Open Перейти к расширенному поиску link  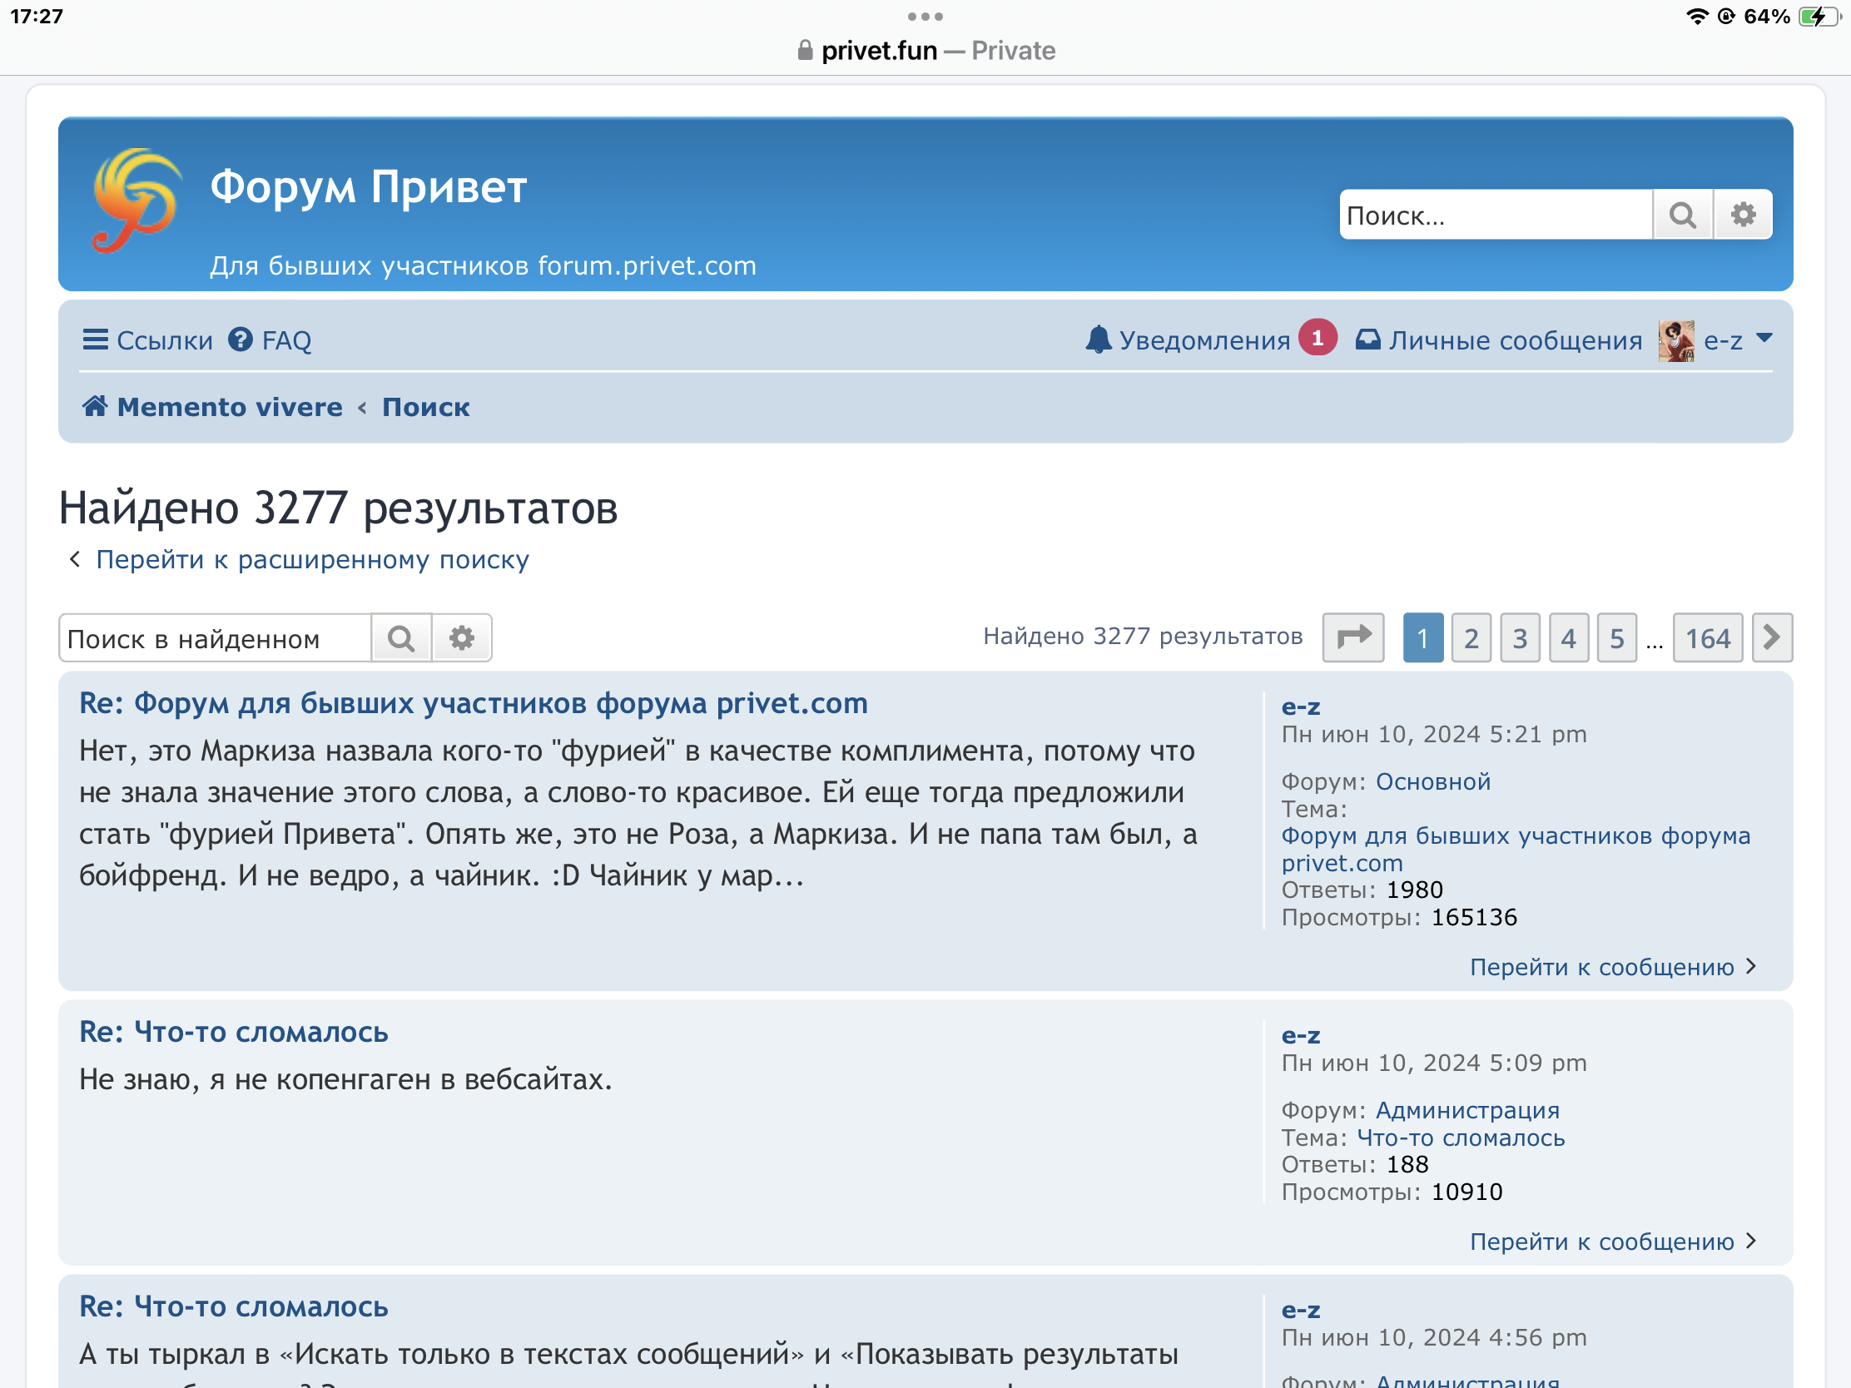(312, 560)
